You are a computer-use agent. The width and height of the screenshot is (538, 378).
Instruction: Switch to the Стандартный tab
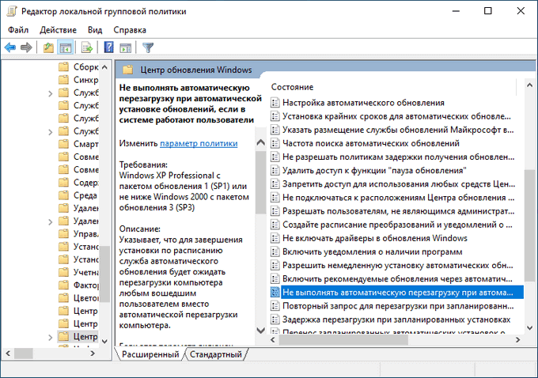coord(216,354)
